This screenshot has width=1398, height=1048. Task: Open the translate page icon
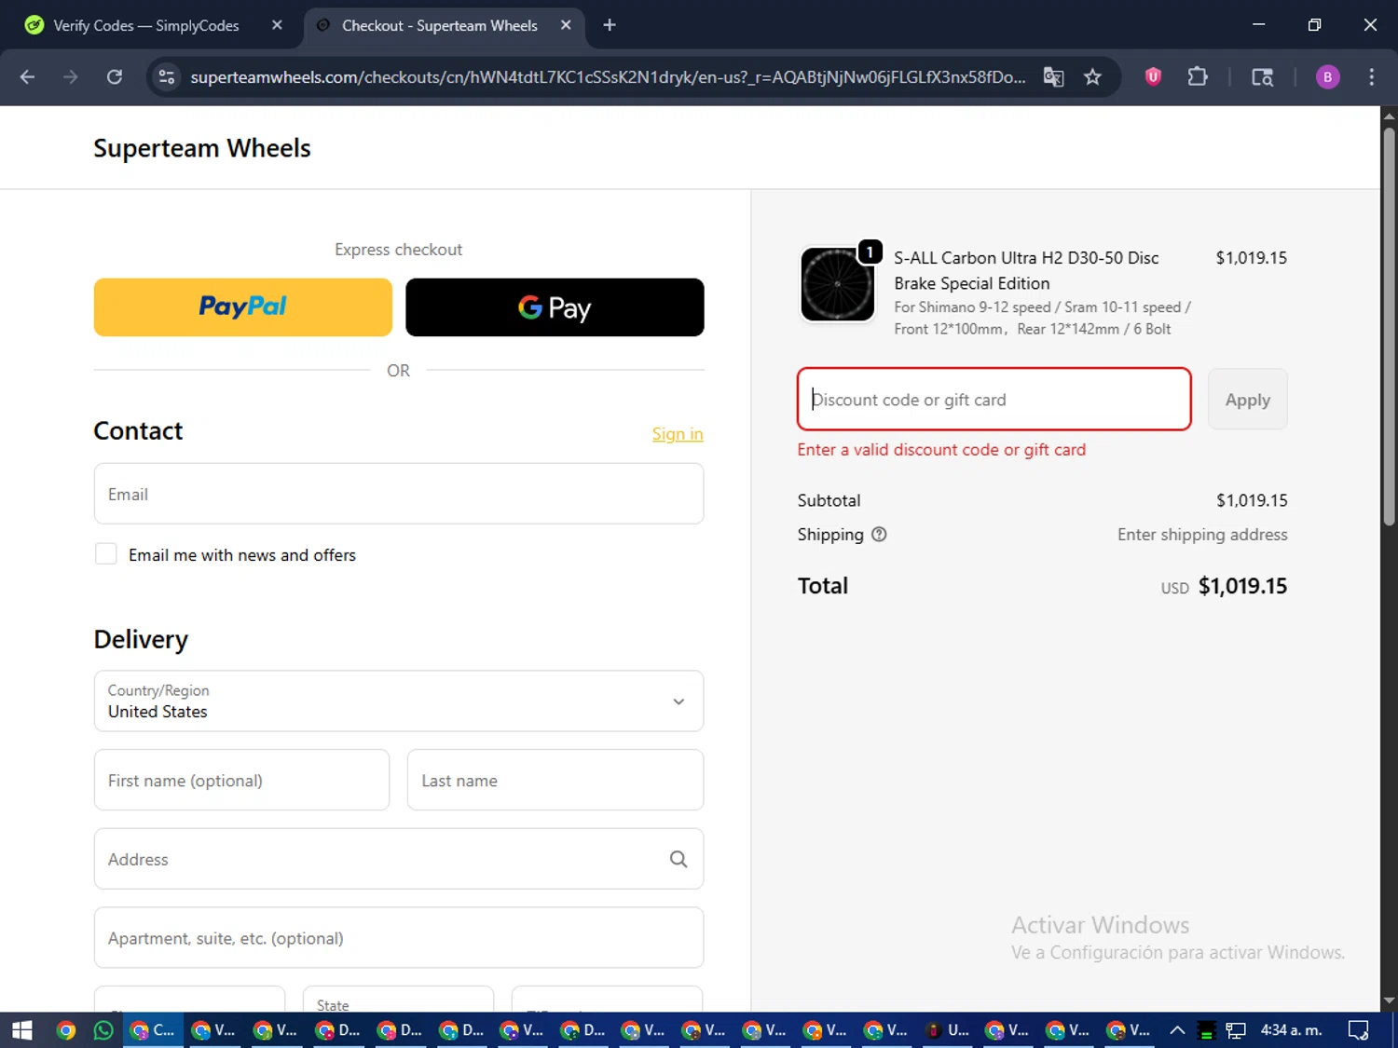click(x=1053, y=77)
